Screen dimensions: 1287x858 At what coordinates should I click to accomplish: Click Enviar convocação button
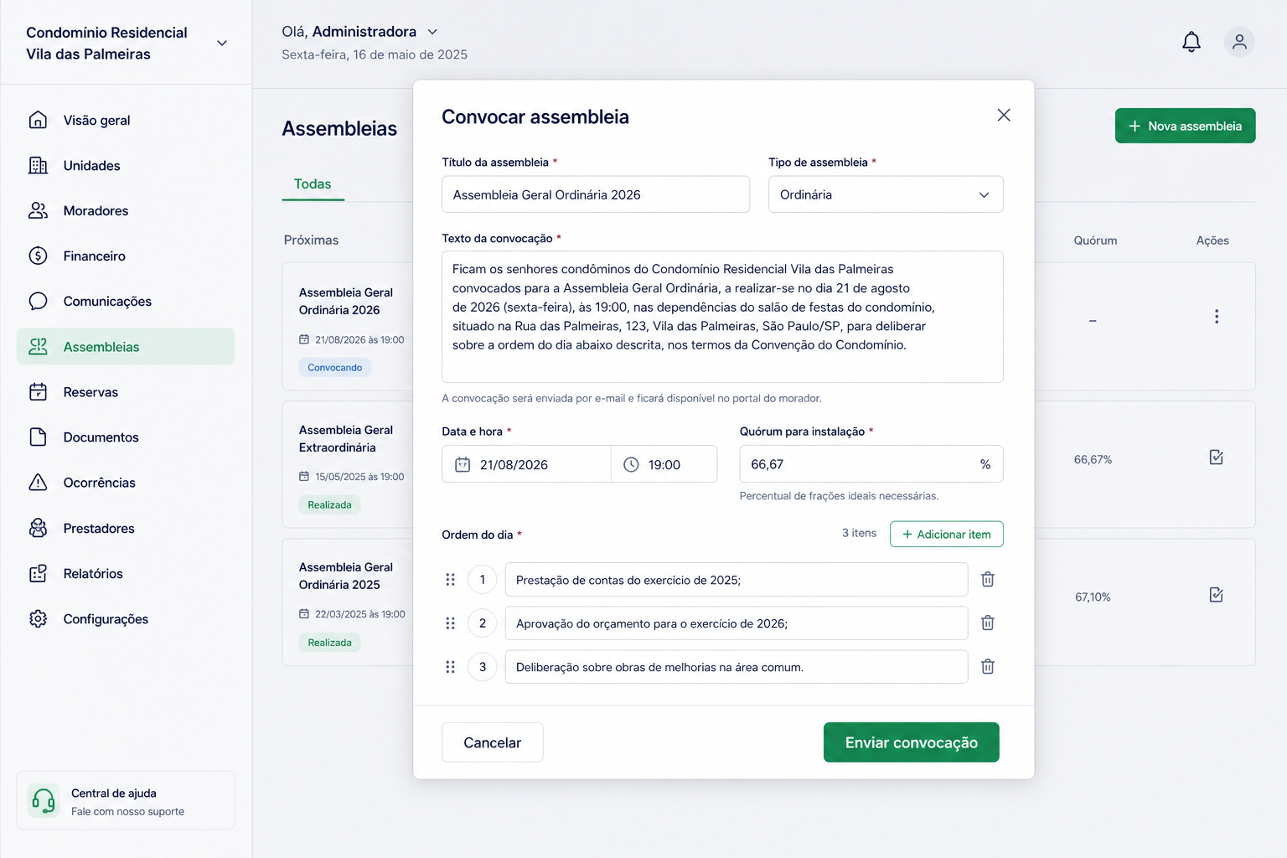point(911,742)
